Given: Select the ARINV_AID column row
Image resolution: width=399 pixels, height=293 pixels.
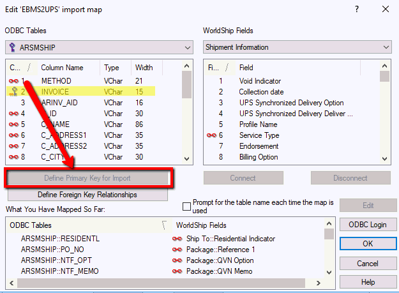Looking at the screenshot, I should (61, 103).
